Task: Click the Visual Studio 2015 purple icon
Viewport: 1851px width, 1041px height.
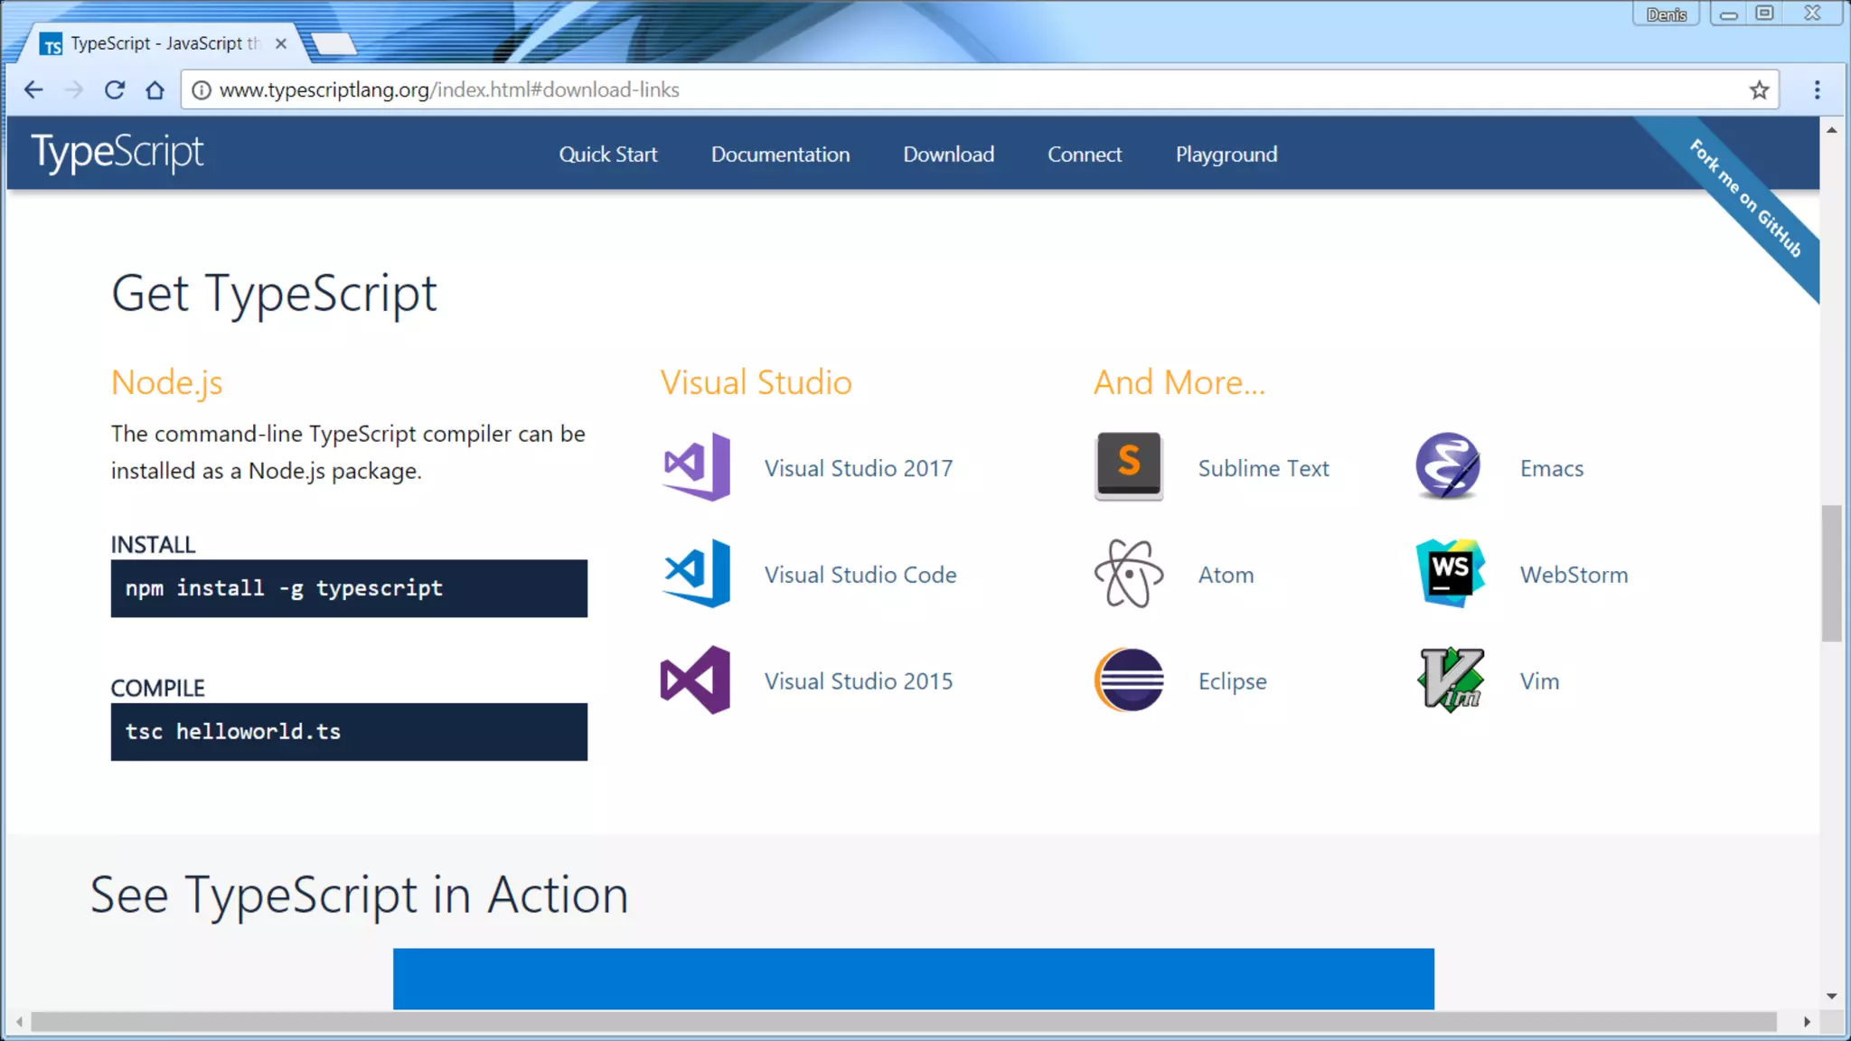Action: (x=695, y=680)
